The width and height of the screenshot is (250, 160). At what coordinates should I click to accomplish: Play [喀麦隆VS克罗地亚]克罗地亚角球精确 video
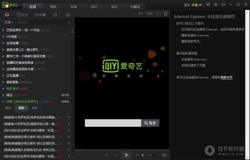coord(30,117)
